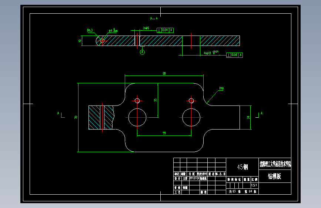The width and height of the screenshot is (321, 208).
Task: Select the 沈阳理工大学应用技术学院 title text
Action: [275, 164]
